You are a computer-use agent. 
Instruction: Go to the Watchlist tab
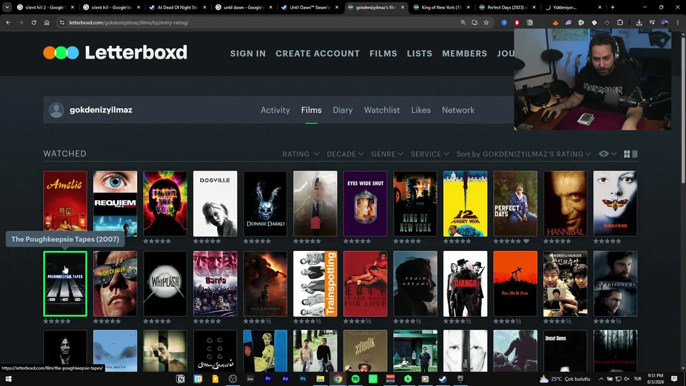(x=382, y=110)
